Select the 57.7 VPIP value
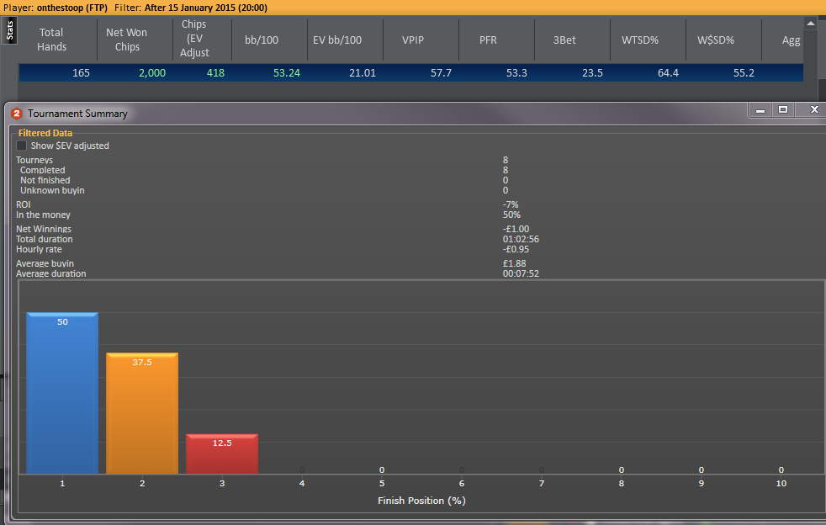 click(x=441, y=72)
